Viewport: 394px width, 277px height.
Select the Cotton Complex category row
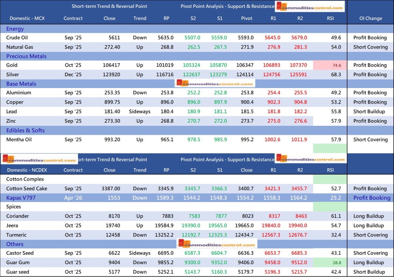pyautogui.click(x=25, y=179)
